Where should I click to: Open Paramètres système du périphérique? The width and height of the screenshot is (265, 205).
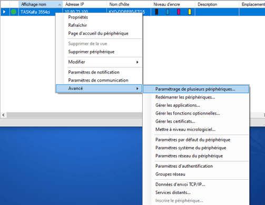196,148
